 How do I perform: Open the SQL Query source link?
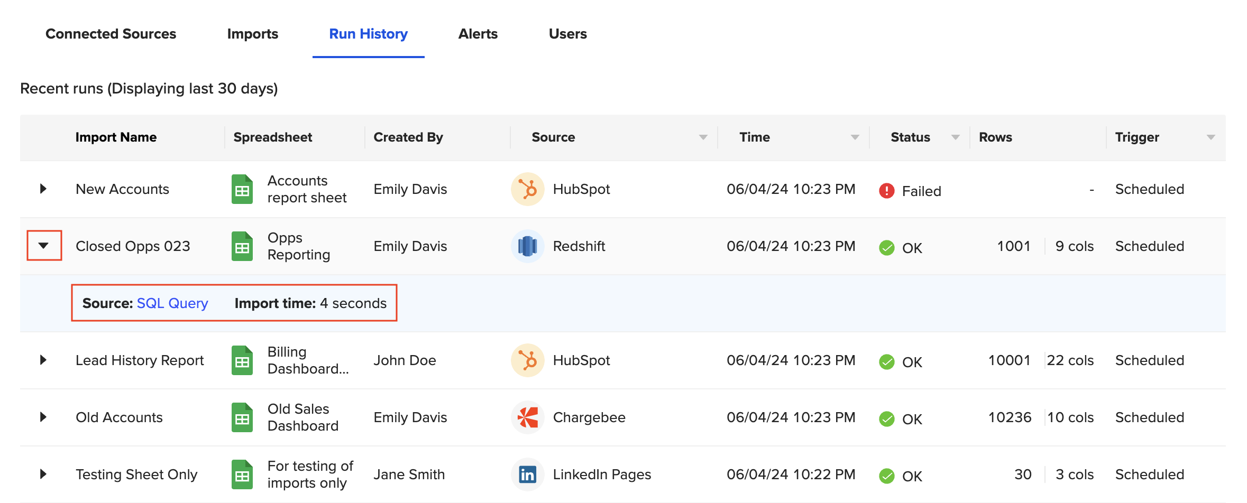pos(172,303)
